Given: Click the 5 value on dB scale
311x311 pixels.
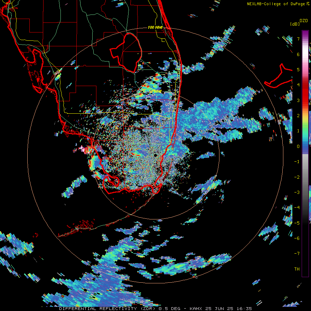Looking at the screenshot, I should (298, 69).
